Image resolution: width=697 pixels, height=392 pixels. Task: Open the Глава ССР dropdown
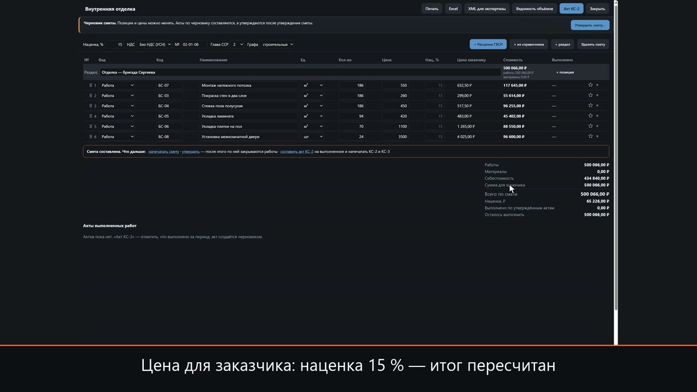(x=237, y=45)
